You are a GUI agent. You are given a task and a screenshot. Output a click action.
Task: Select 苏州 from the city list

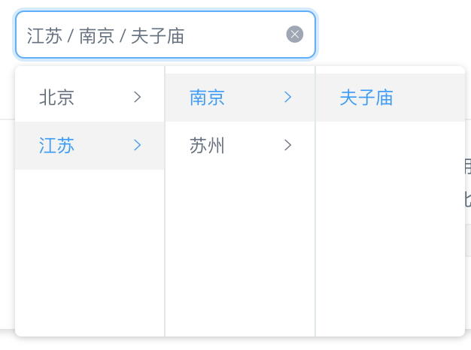point(208,146)
